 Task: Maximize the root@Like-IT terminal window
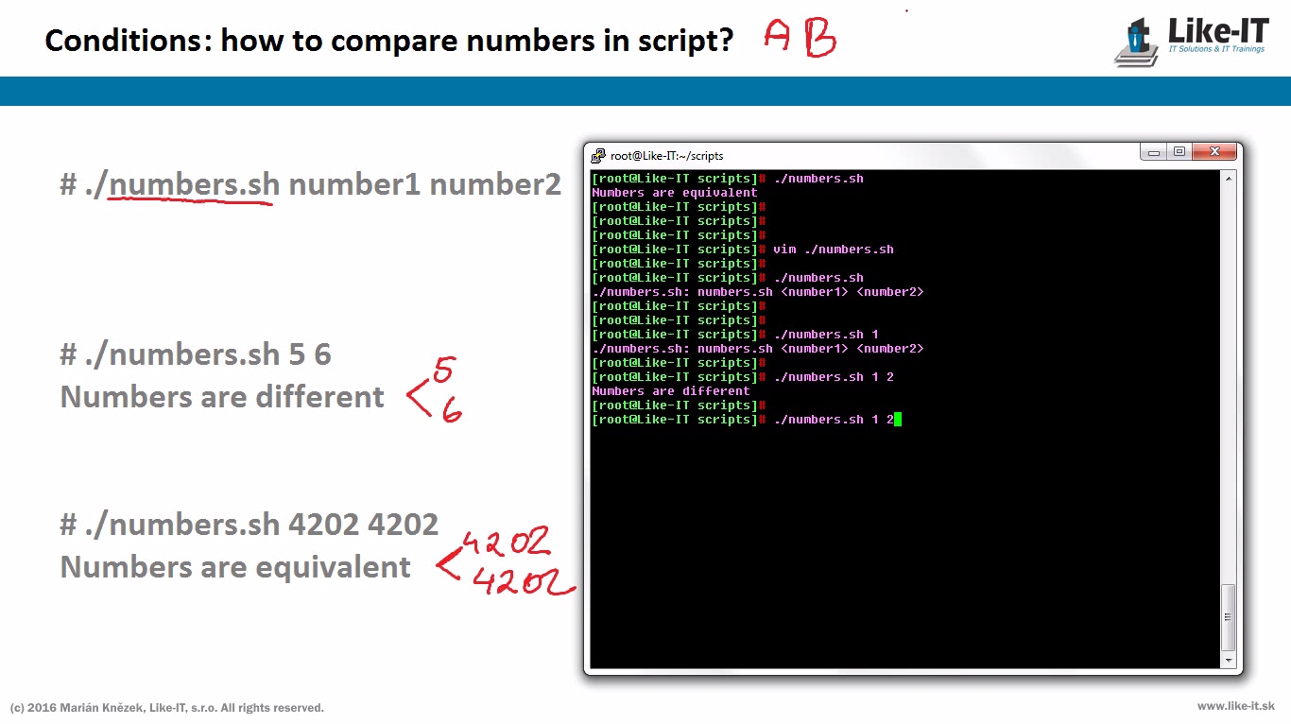(1179, 152)
